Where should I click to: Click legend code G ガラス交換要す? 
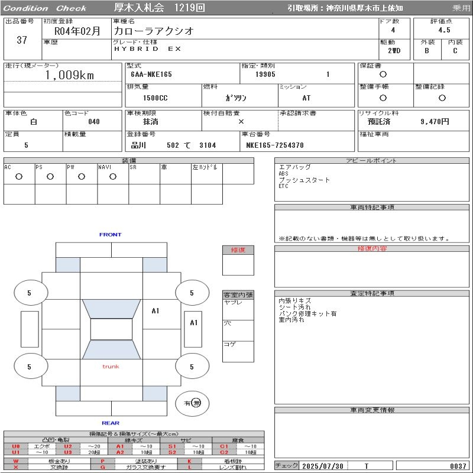[x=134, y=467]
